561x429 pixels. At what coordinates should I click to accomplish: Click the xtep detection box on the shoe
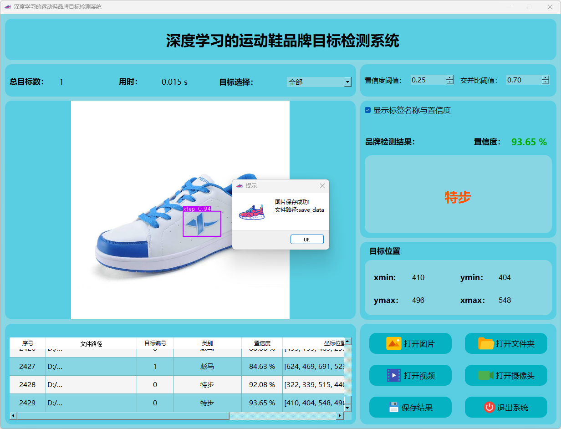(x=202, y=224)
